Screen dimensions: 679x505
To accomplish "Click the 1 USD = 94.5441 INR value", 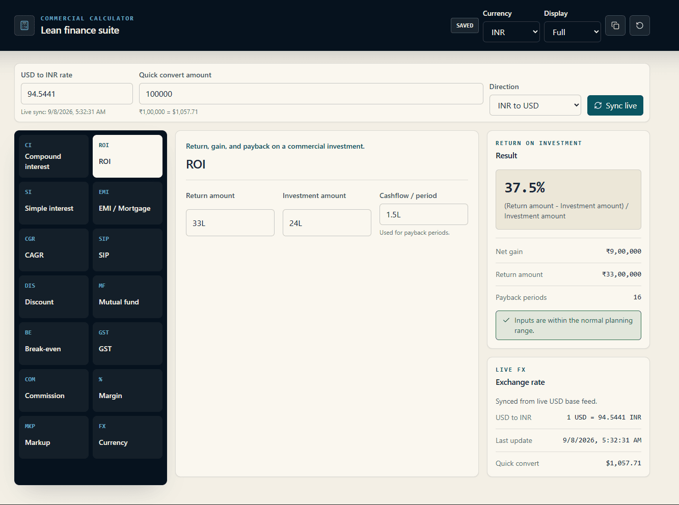I will click(604, 417).
